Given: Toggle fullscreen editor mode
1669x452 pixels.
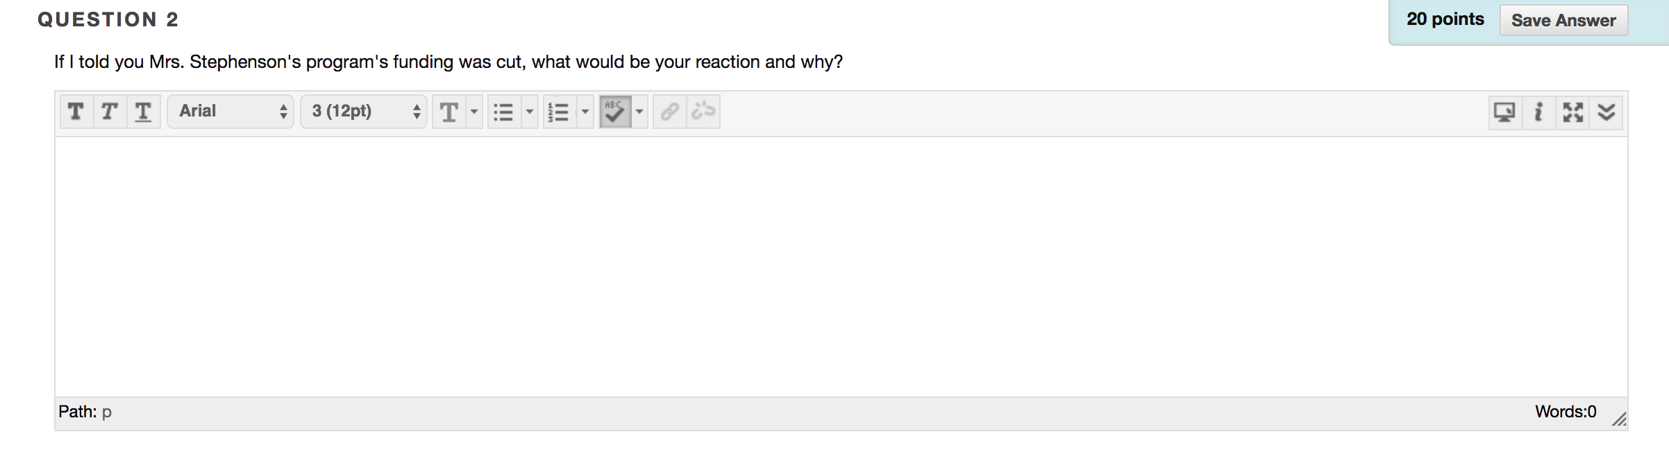Looking at the screenshot, I should pos(1572,112).
